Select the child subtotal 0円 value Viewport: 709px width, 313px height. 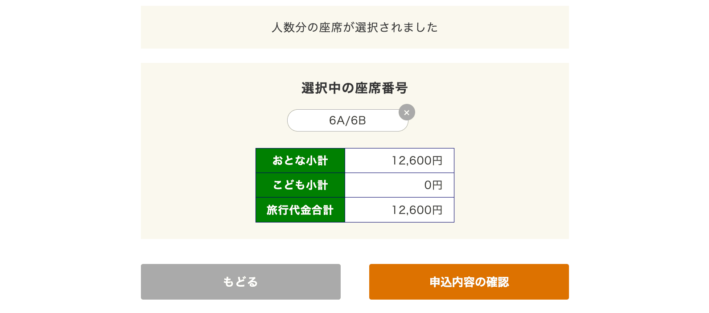pyautogui.click(x=433, y=185)
